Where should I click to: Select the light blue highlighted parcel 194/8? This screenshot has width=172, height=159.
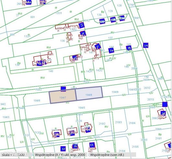[x=89, y=93]
